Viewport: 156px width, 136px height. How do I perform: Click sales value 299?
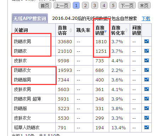point(100,118)
